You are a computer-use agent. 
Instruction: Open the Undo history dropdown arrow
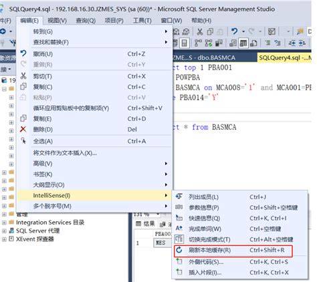243,31
